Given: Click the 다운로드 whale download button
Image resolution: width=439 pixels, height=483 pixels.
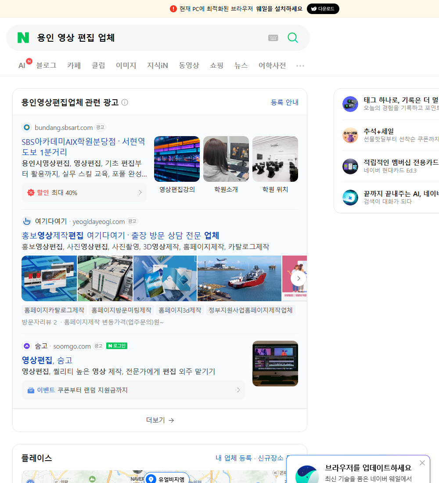Looking at the screenshot, I should coord(323,9).
